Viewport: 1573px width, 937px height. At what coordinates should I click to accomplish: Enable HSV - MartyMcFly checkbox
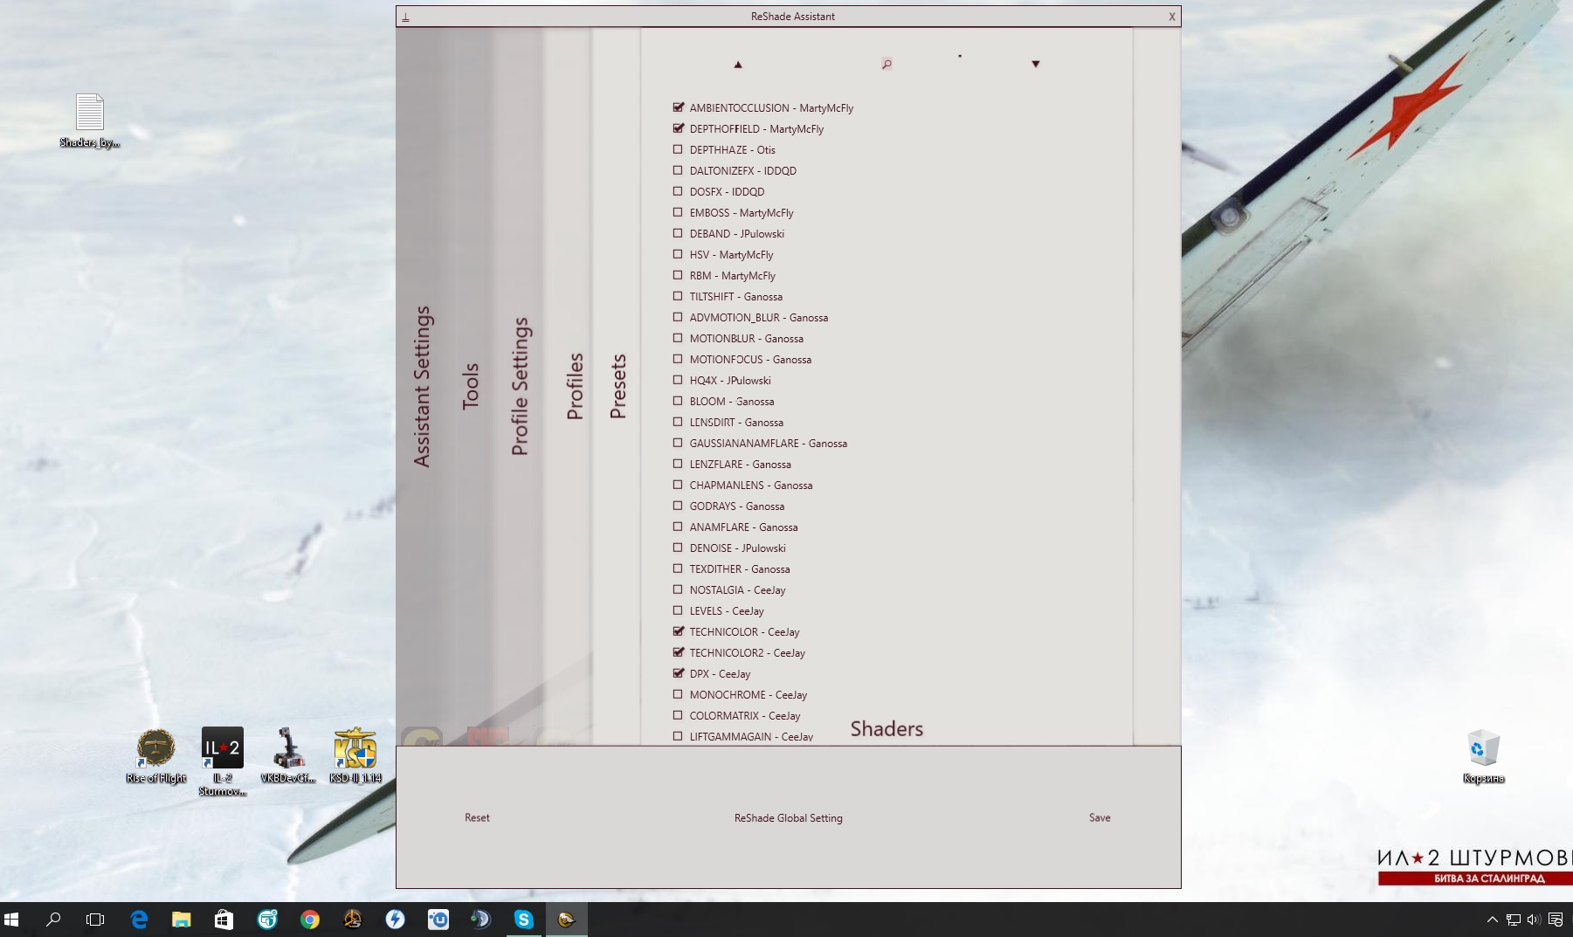[678, 254]
